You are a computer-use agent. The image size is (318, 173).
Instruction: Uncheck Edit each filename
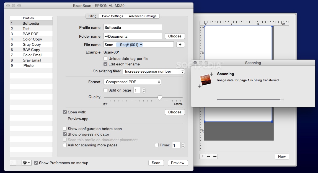105,64
